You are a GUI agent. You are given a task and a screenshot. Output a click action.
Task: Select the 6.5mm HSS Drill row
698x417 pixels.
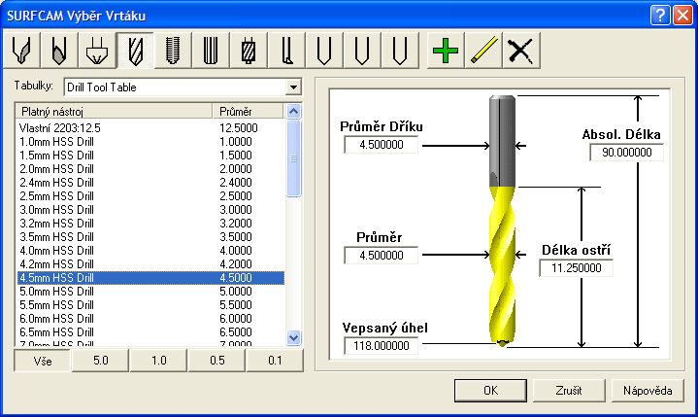pos(150,332)
